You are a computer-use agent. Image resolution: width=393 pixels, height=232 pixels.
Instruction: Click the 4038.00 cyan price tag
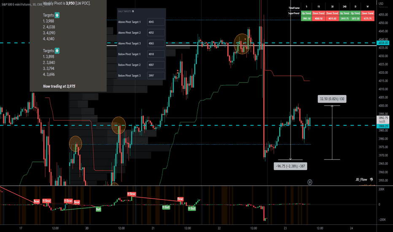coord(383,43)
